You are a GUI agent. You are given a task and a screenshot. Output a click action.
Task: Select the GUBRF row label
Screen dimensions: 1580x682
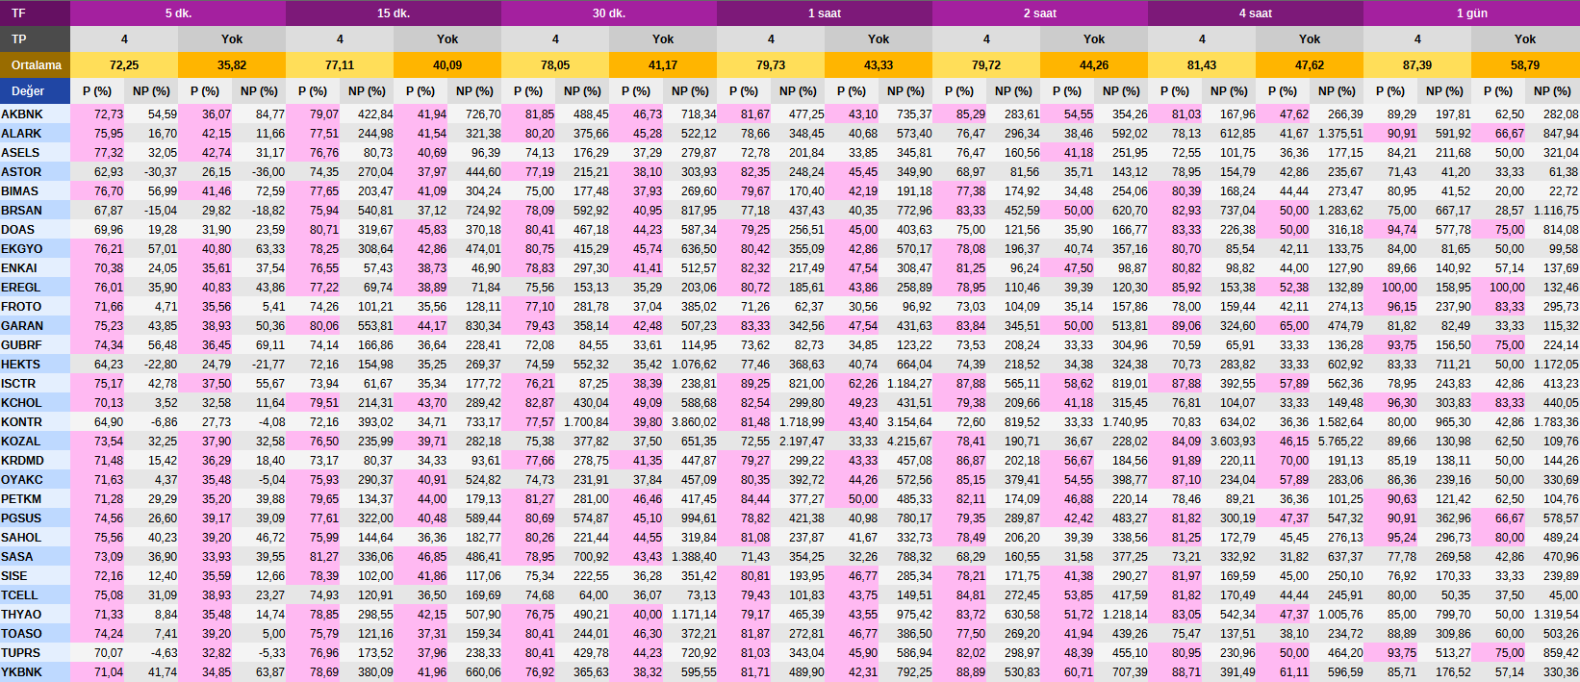click(x=35, y=345)
